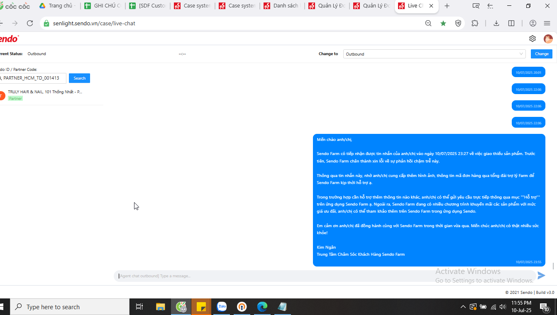The height and width of the screenshot is (315, 557).
Task: Send the message with paper-plane icon
Action: [x=541, y=276]
